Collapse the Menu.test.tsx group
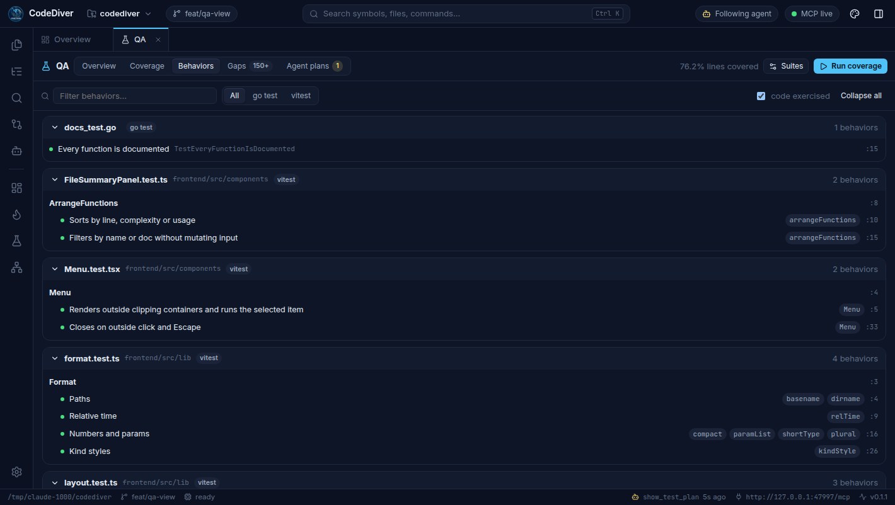Image resolution: width=895 pixels, height=505 pixels. pos(55,269)
